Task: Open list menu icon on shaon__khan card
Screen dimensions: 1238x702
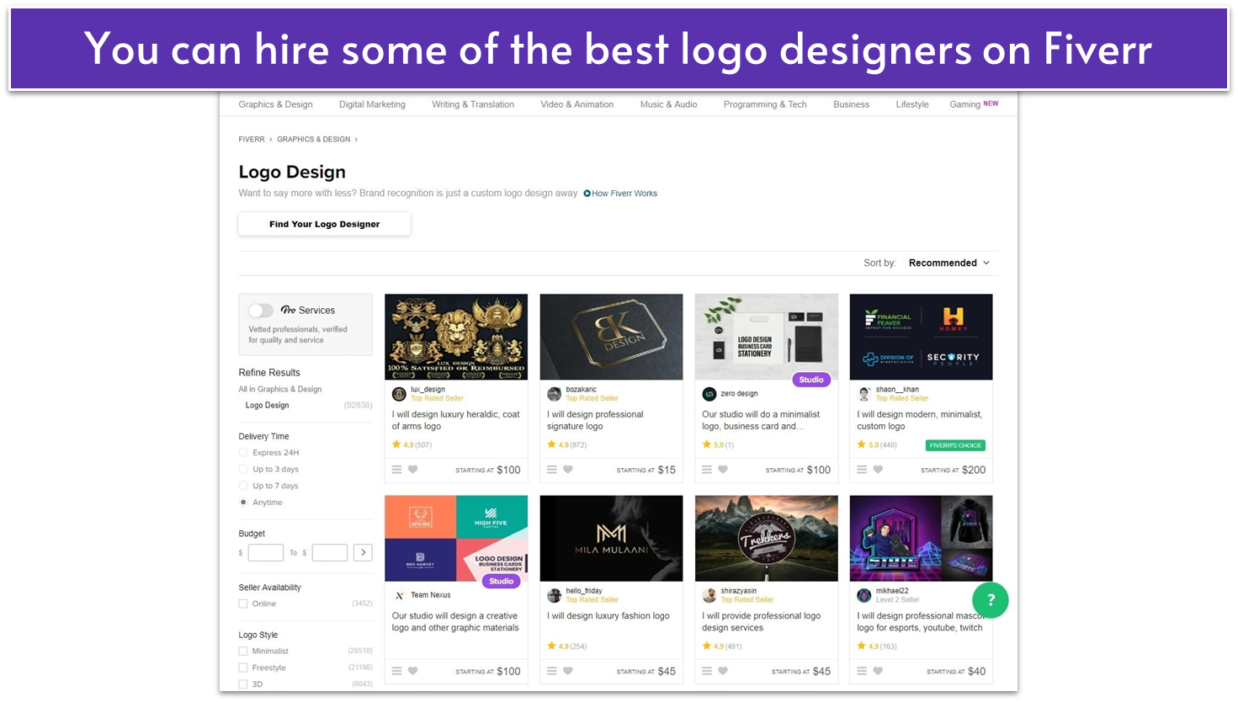Action: [x=862, y=470]
